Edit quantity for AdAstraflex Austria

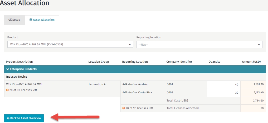point(223,84)
